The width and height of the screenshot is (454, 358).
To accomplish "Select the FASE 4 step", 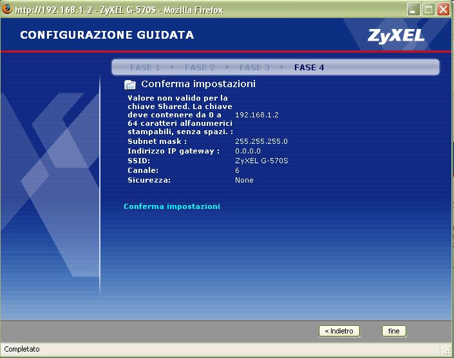I will pyautogui.click(x=309, y=68).
